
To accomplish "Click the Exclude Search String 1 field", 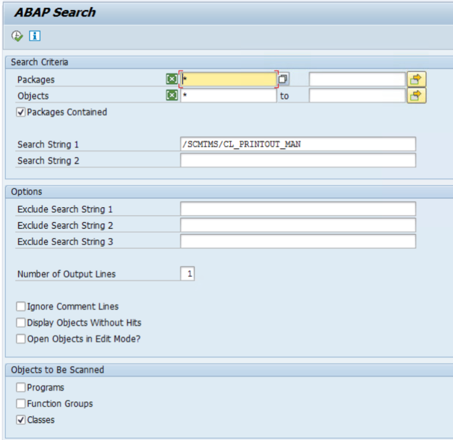I will tap(298, 208).
